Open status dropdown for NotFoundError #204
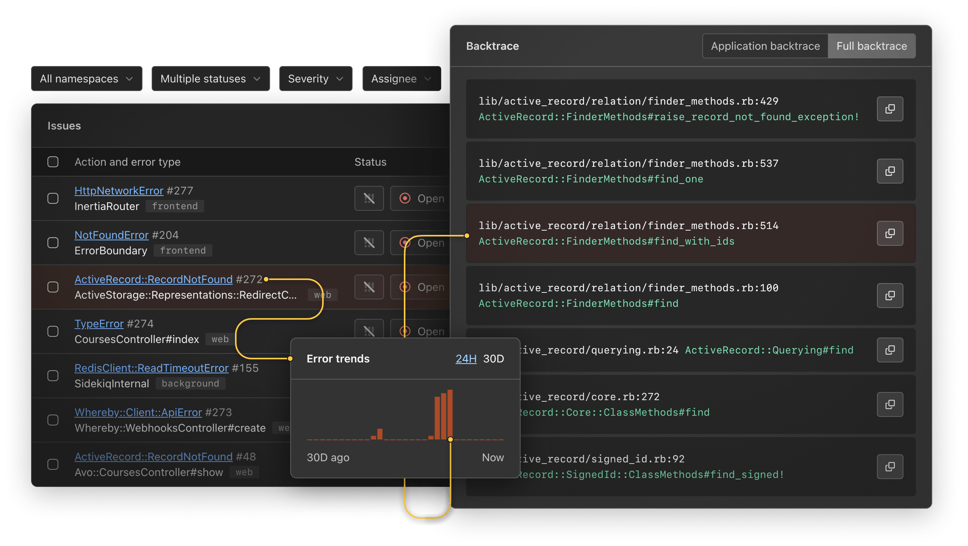Viewport: 968px width, 546px height. 421,243
